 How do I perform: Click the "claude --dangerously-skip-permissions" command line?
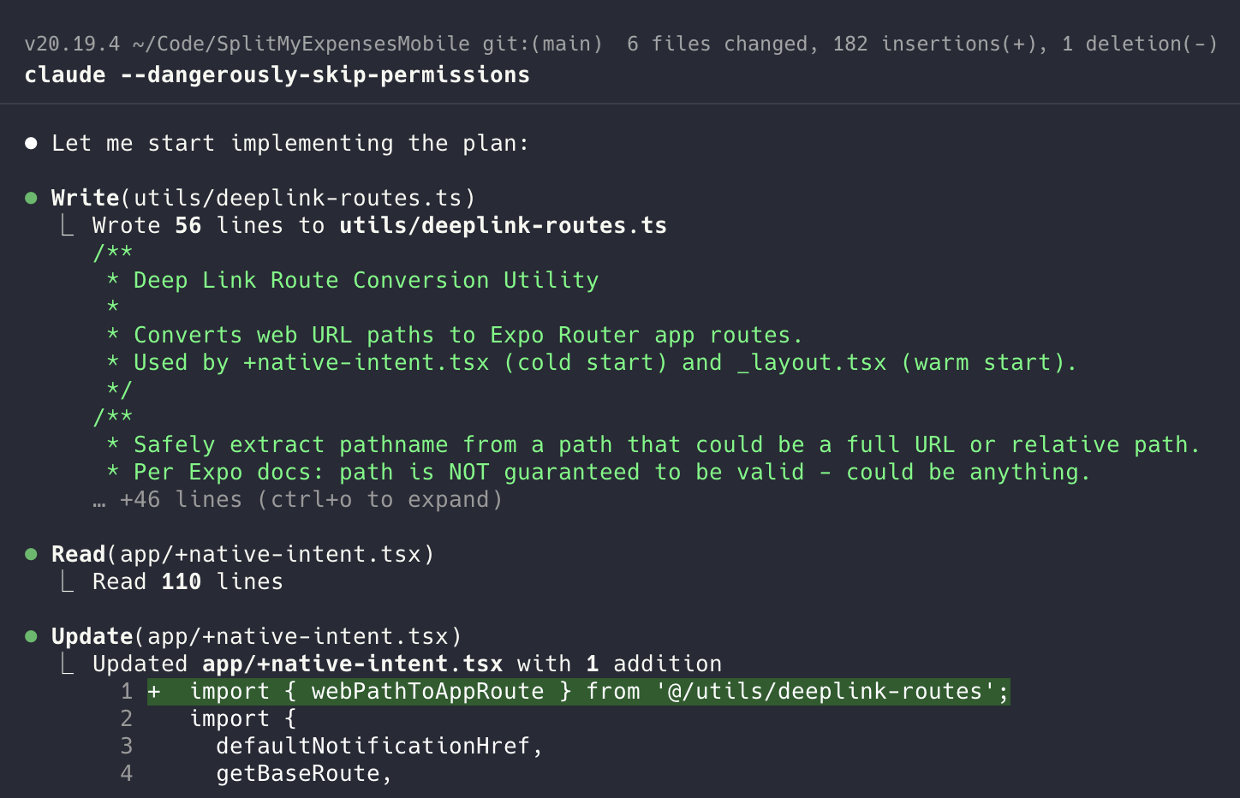(x=277, y=75)
